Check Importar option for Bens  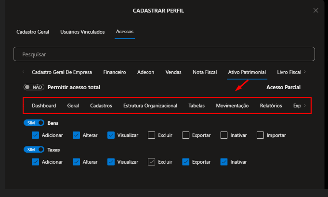tap(260, 135)
